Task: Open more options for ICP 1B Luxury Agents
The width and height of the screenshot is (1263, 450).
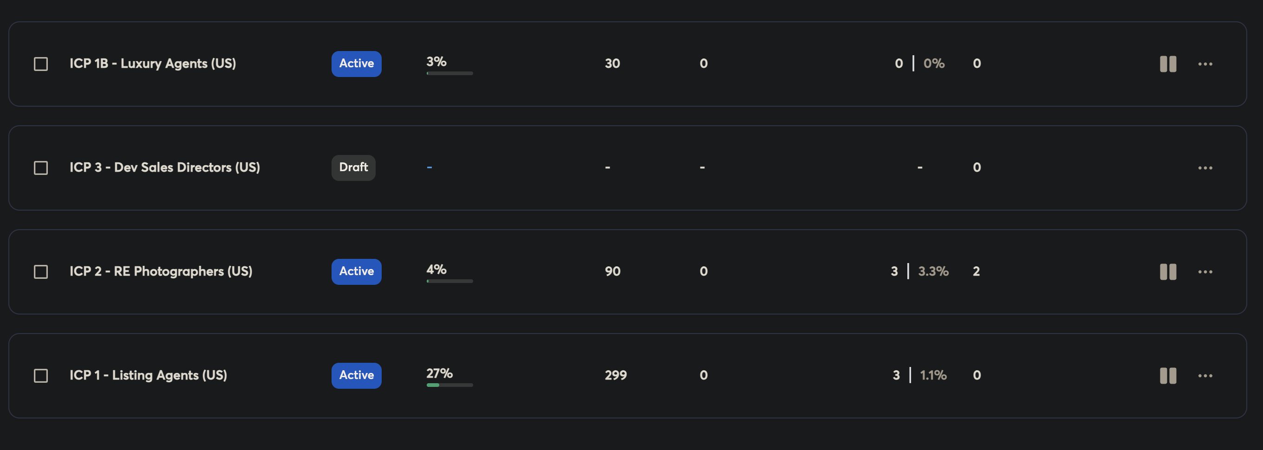Action: pos(1204,64)
